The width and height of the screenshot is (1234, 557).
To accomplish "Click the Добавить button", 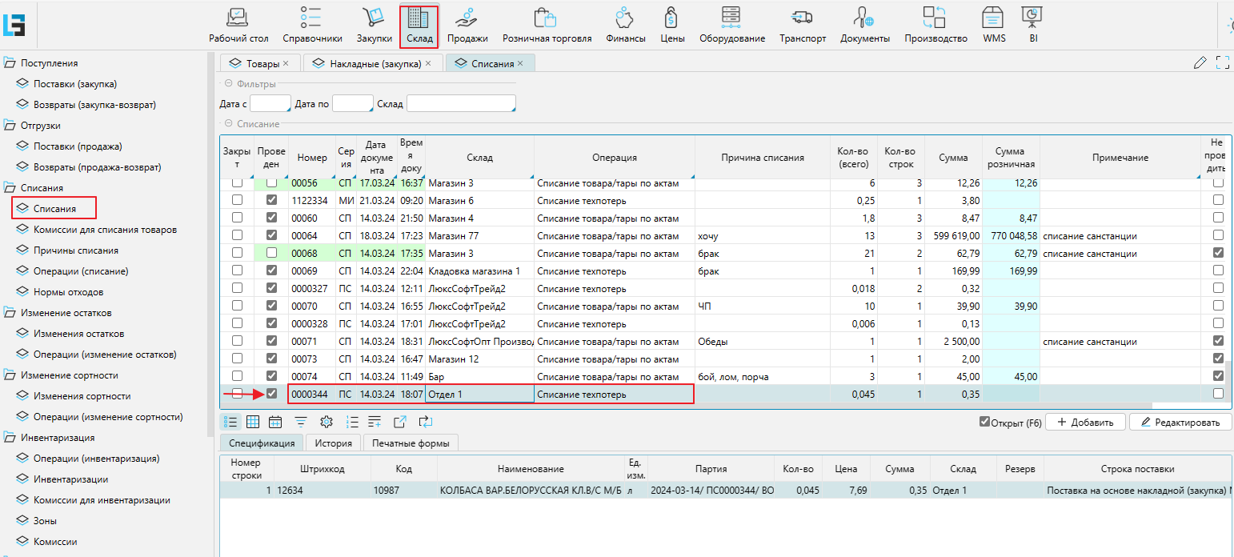I will coord(1085,422).
